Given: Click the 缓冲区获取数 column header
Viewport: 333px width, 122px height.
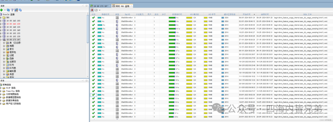Looking at the screenshot, I should click(x=230, y=14).
